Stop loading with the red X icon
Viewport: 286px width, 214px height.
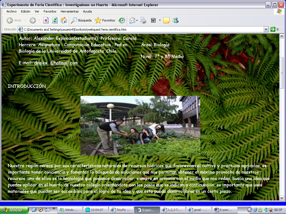pos(46,20)
